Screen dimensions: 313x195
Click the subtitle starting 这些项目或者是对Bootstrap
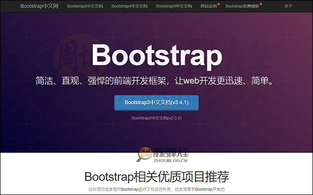click(x=156, y=189)
